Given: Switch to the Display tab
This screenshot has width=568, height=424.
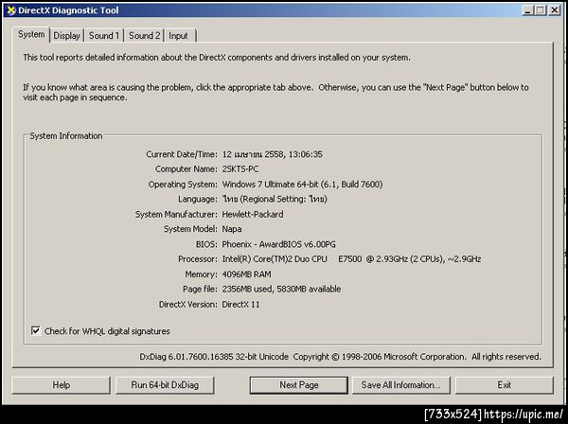Looking at the screenshot, I should pos(66,35).
